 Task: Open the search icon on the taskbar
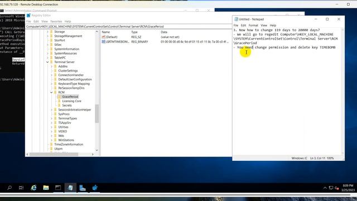point(9,188)
